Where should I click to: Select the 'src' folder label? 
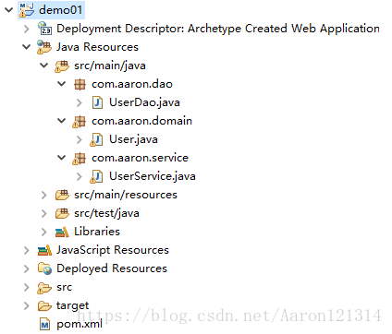click(65, 287)
